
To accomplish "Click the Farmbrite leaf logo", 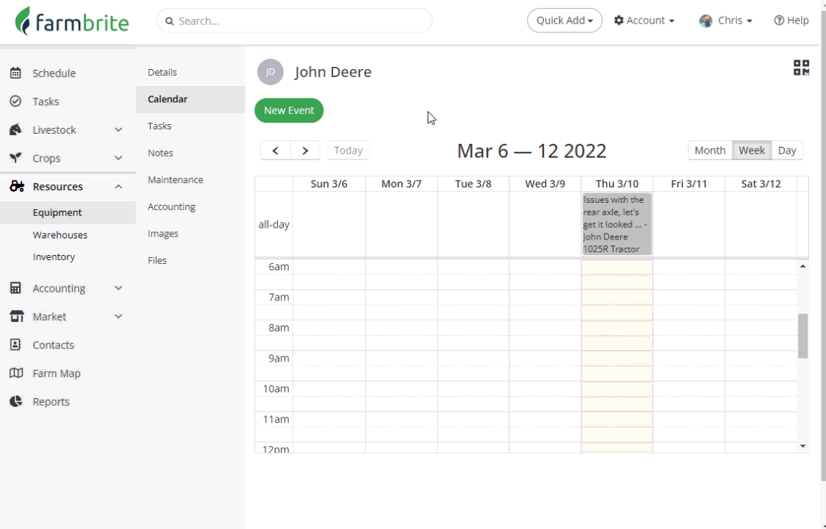I will [x=23, y=21].
